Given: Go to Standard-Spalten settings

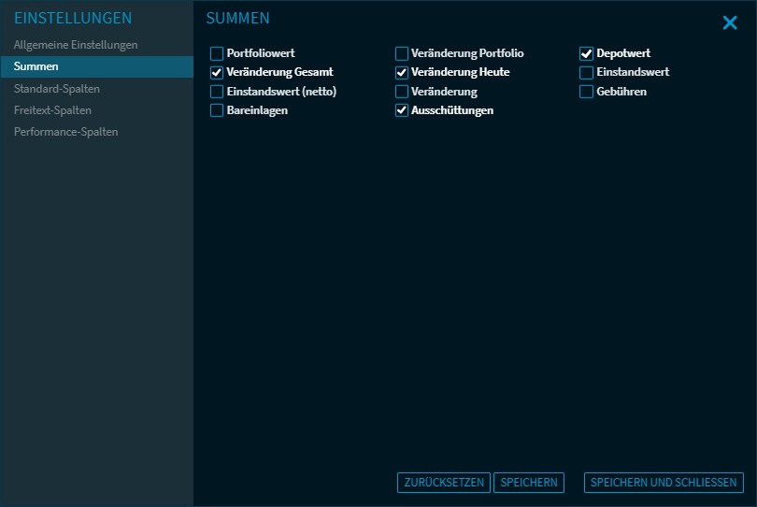Looking at the screenshot, I should 57,89.
